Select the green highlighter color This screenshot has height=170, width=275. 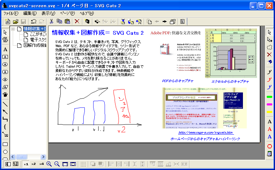[x=269, y=97]
